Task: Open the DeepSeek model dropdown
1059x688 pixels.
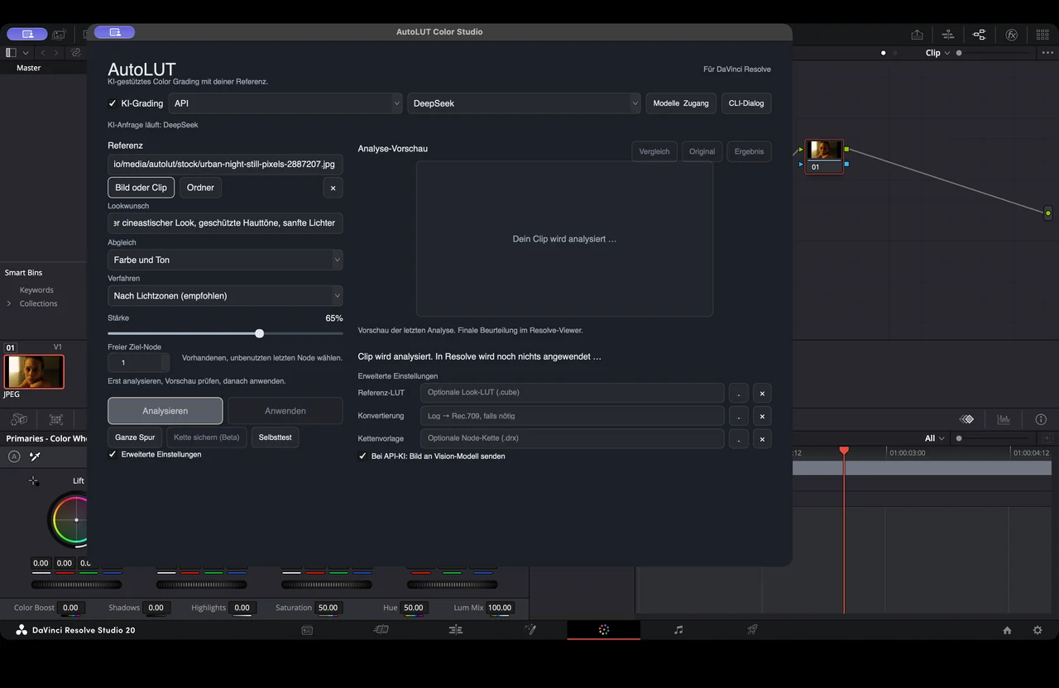Action: click(x=524, y=103)
